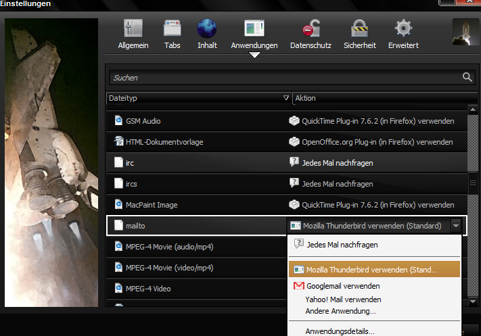The image size is (481, 336).
Task: Click the search magnifier icon
Action: click(466, 78)
